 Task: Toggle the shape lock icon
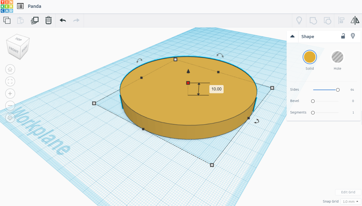tap(343, 36)
